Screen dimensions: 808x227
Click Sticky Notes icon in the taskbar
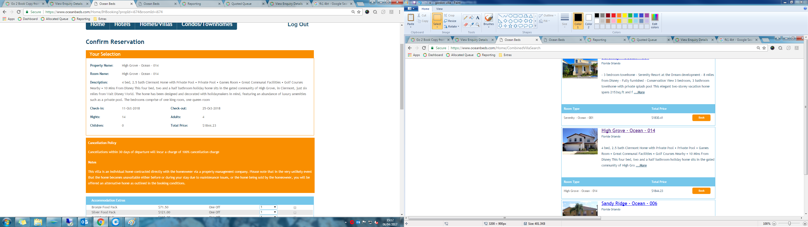22,222
